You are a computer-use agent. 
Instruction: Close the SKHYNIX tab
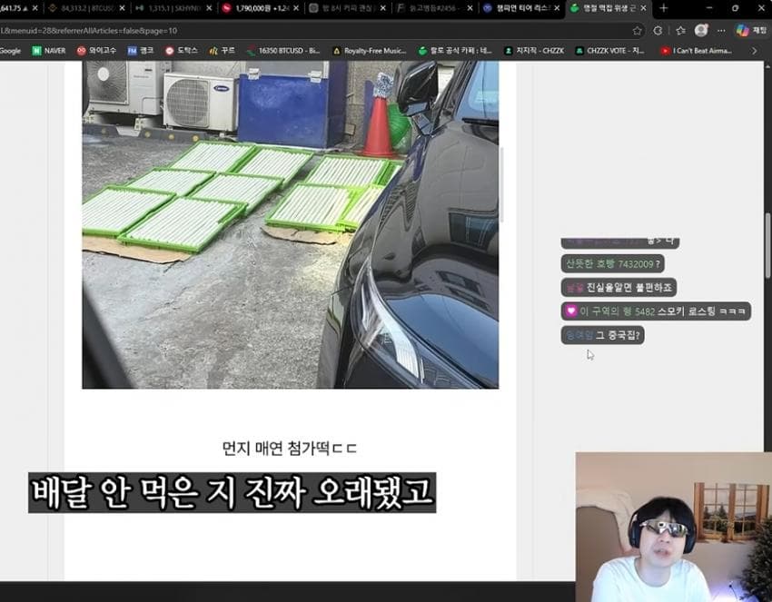pos(209,8)
